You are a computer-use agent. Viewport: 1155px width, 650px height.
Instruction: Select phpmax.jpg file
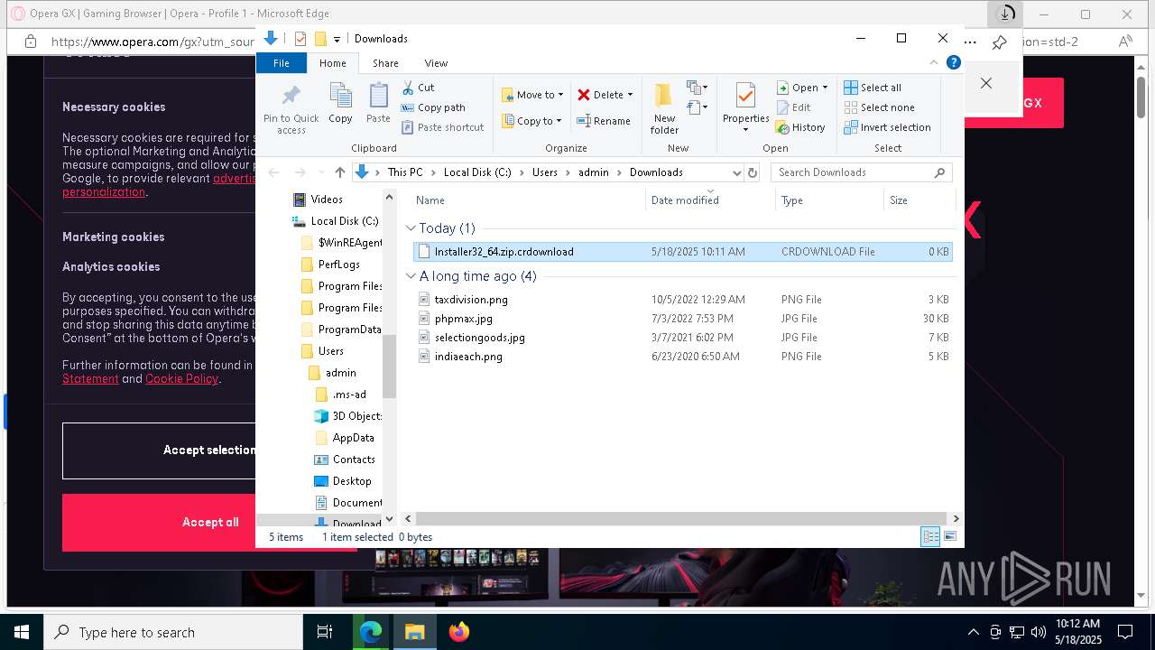[x=682, y=319]
